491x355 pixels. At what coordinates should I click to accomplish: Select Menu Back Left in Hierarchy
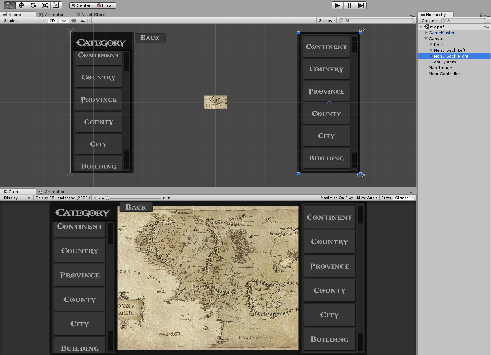449,50
